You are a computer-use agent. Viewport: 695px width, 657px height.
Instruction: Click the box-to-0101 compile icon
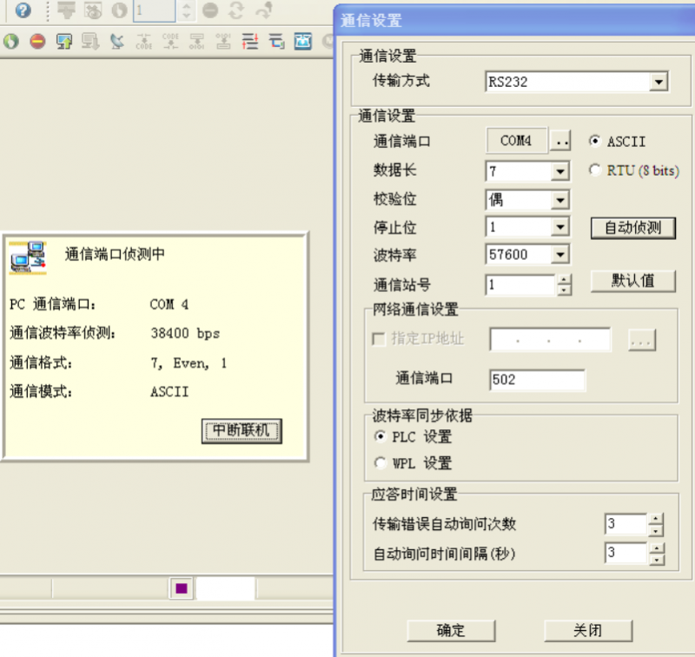coord(197,41)
